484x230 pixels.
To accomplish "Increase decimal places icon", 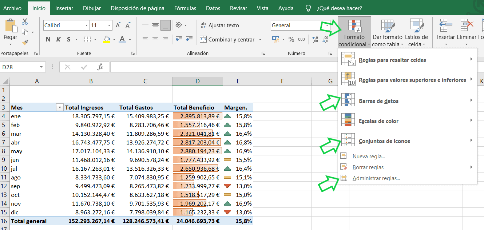I will (x=314, y=39).
